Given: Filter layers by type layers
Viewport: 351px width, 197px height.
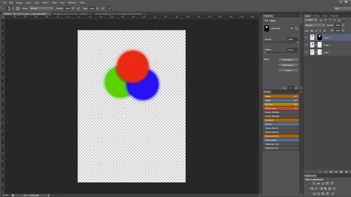Looking at the screenshot, I should (330, 20).
